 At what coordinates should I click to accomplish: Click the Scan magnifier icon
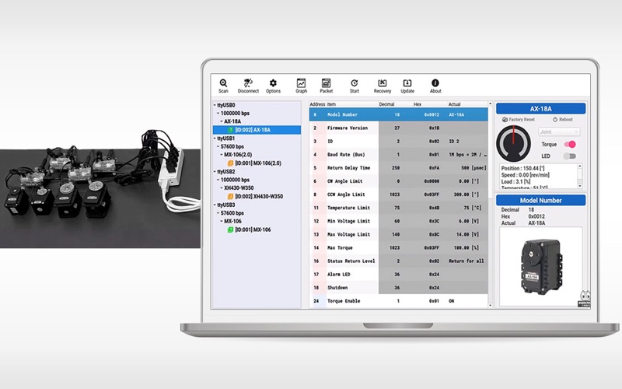[223, 83]
